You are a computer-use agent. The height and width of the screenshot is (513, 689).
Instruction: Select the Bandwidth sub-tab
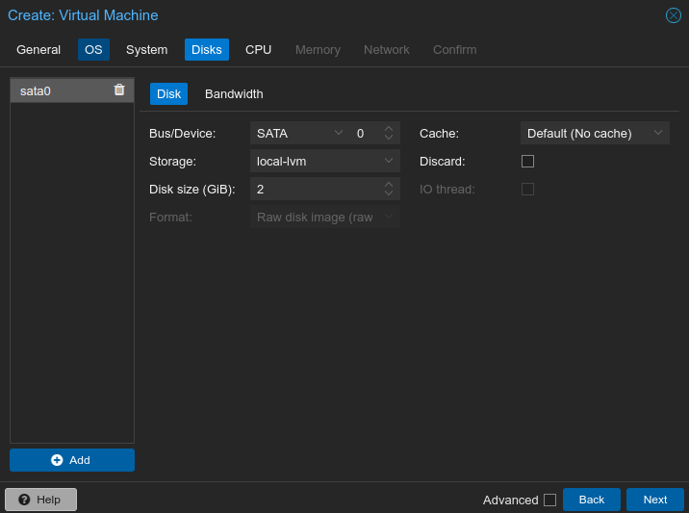[234, 93]
